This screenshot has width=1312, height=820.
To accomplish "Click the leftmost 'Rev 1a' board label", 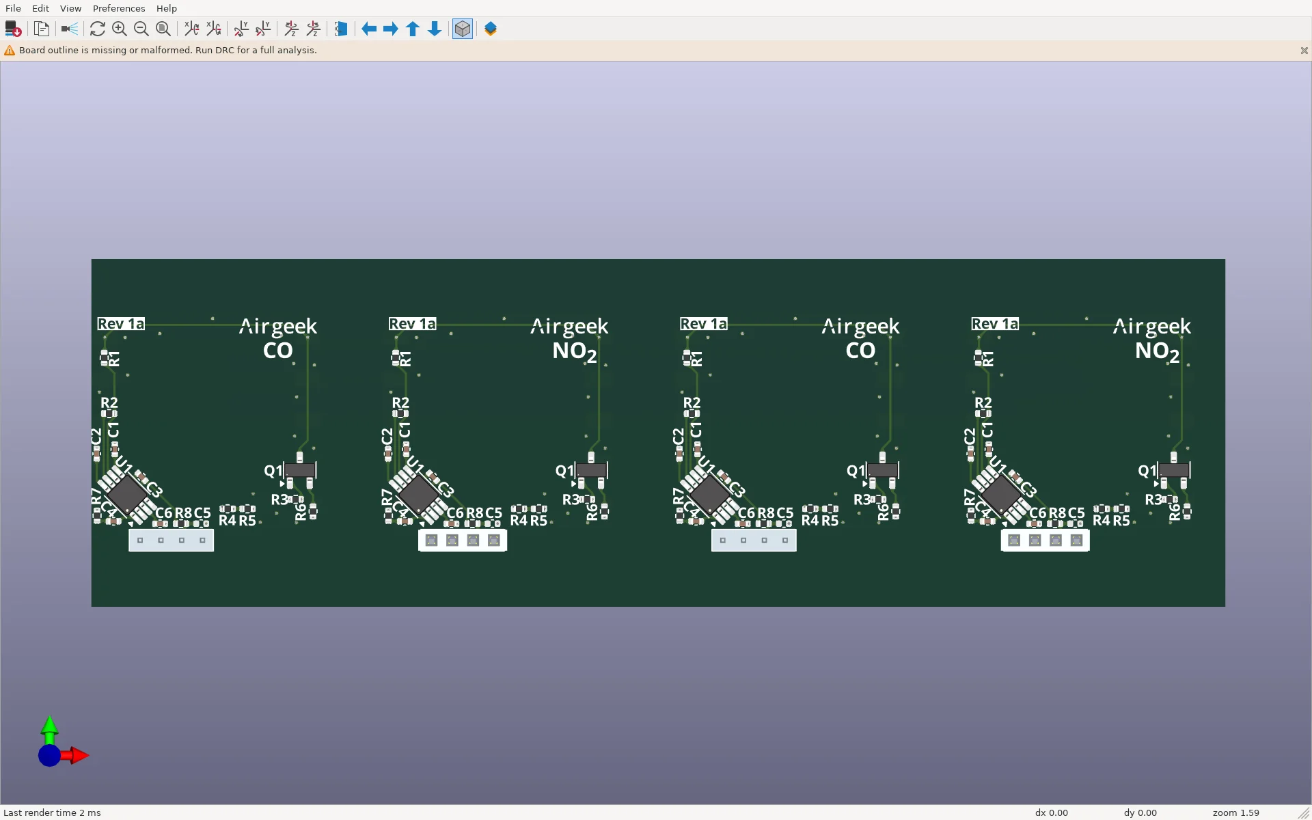I will (x=121, y=324).
